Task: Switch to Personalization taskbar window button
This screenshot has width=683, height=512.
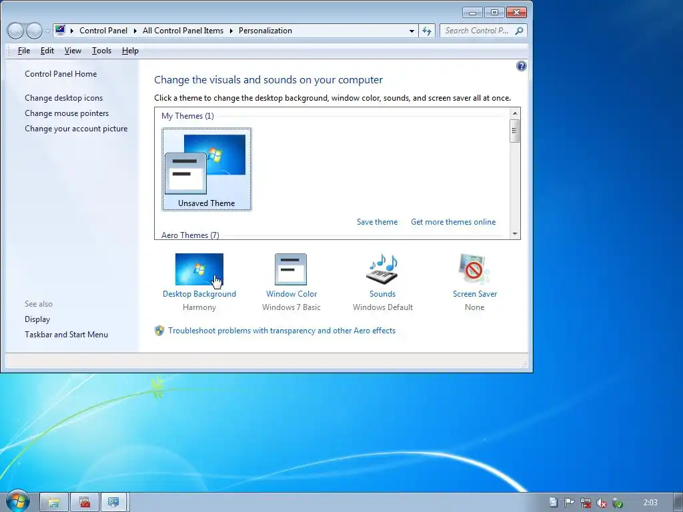Action: [x=113, y=503]
